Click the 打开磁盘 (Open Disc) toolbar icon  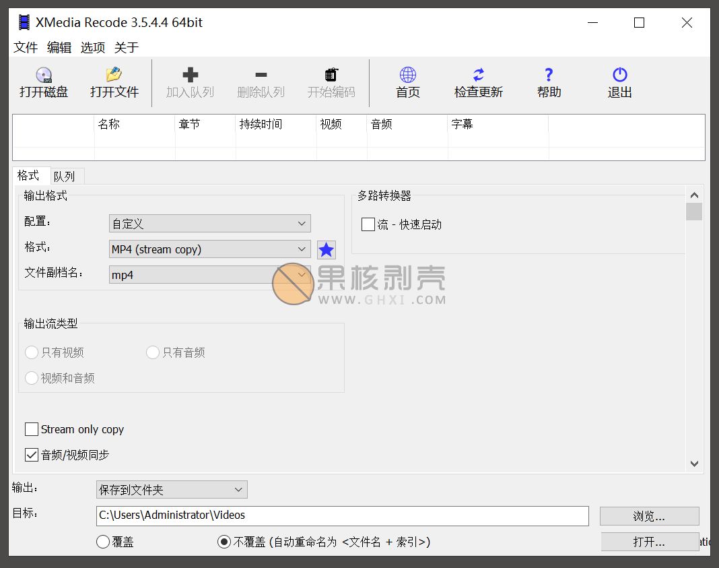click(43, 81)
